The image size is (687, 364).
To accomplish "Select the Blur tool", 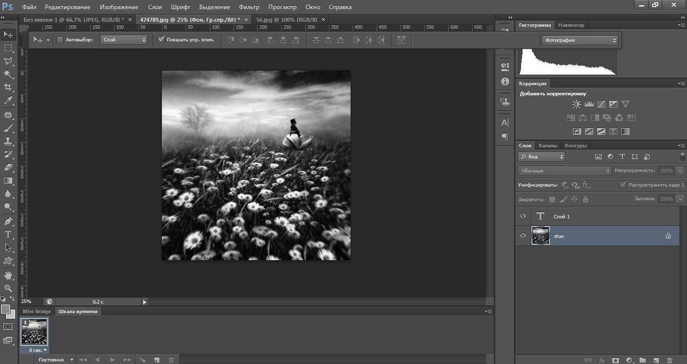I will pyautogui.click(x=8, y=194).
